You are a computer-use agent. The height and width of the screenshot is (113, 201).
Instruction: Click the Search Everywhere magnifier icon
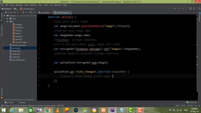[x=199, y=8]
